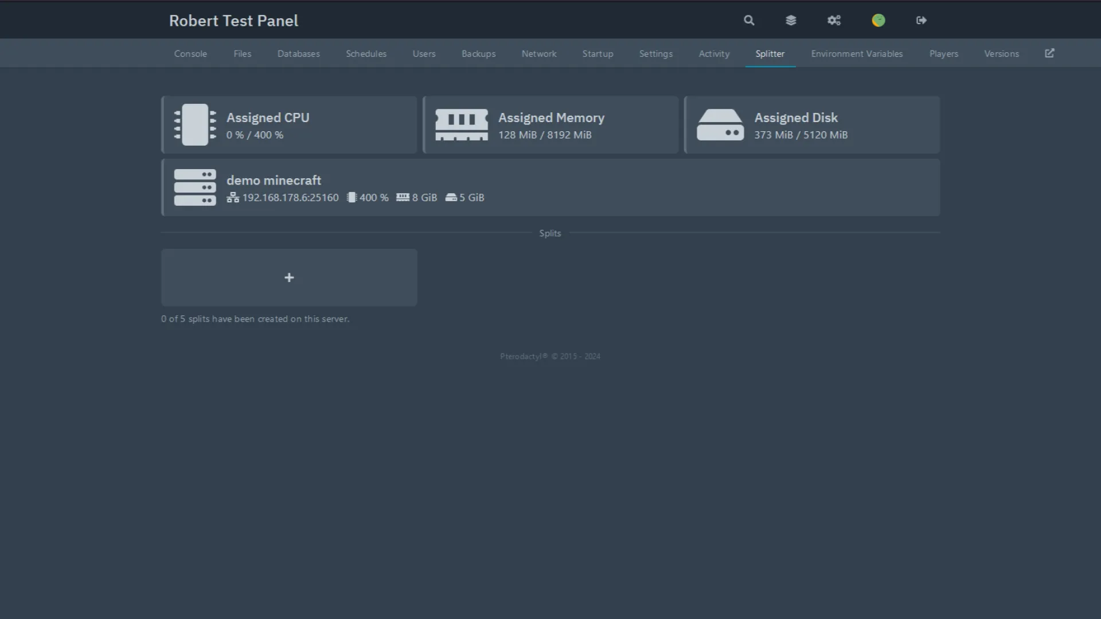The image size is (1101, 619).
Task: Switch to the Console tab
Action: [190, 53]
